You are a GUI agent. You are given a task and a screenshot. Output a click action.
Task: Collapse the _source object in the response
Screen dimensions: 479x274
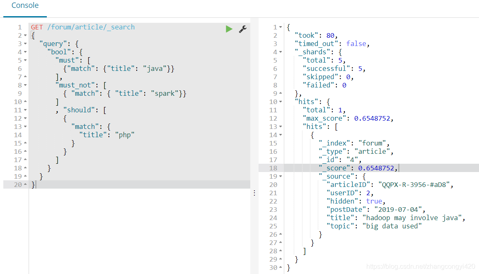281,176
